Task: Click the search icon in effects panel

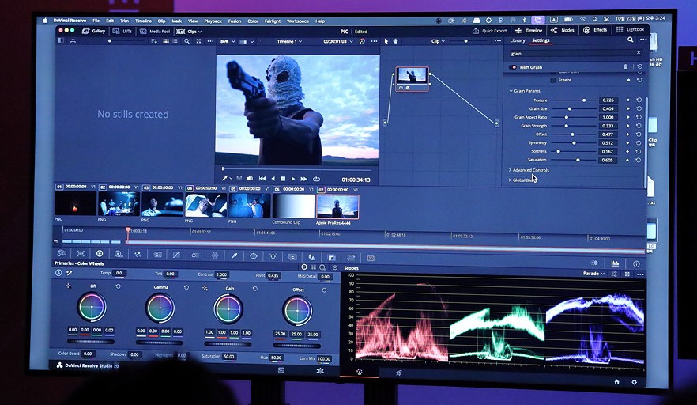Action: (630, 40)
